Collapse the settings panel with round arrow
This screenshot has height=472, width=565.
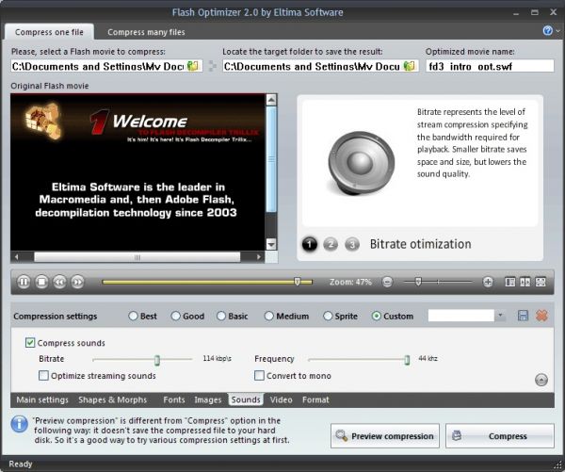coord(541,380)
